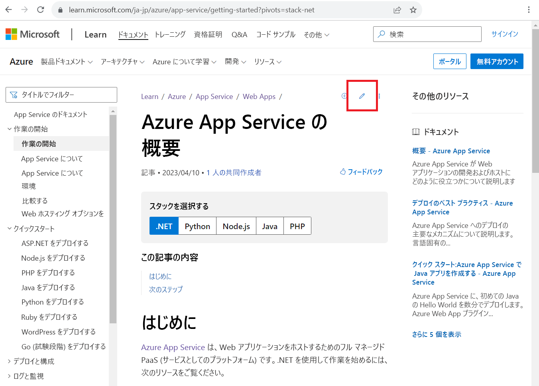Jump to 次のステップ in article contents
This screenshot has height=386, width=539.
tap(166, 289)
